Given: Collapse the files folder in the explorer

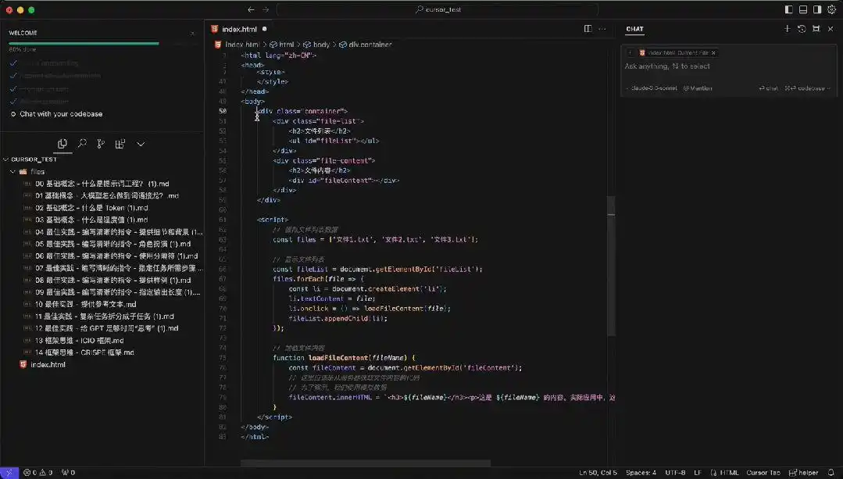Looking at the screenshot, I should pos(38,171).
